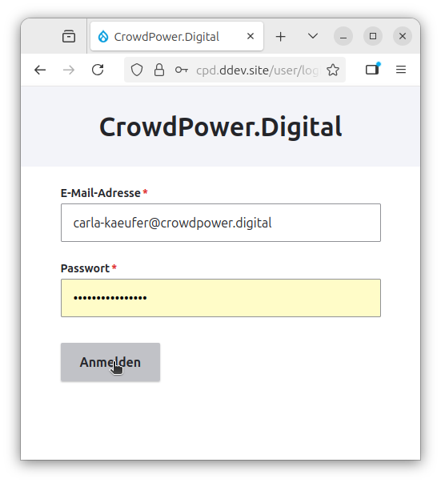
Task: Click the forward navigation arrow
Action: point(69,70)
